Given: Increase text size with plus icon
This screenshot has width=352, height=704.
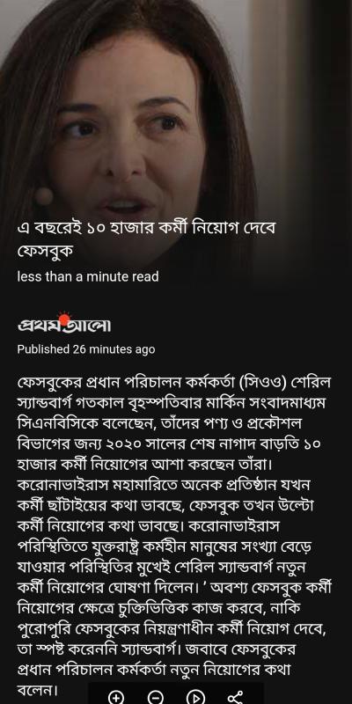Looking at the screenshot, I should 116,697.
